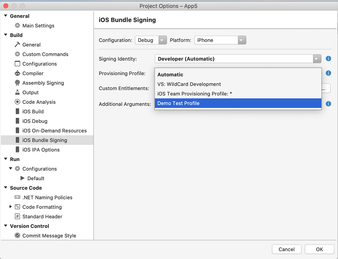Open Code Analysis via its icon
Viewport: 338px width, 259px height.
point(17,102)
